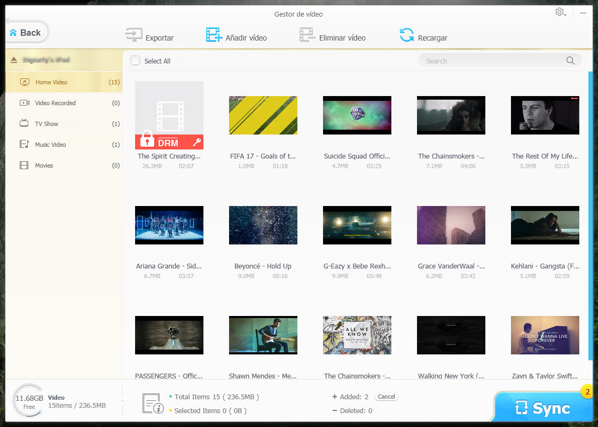Viewport: 598px width, 427px height.
Task: Click the '15items / 236.5MB' text
Action: click(77, 405)
